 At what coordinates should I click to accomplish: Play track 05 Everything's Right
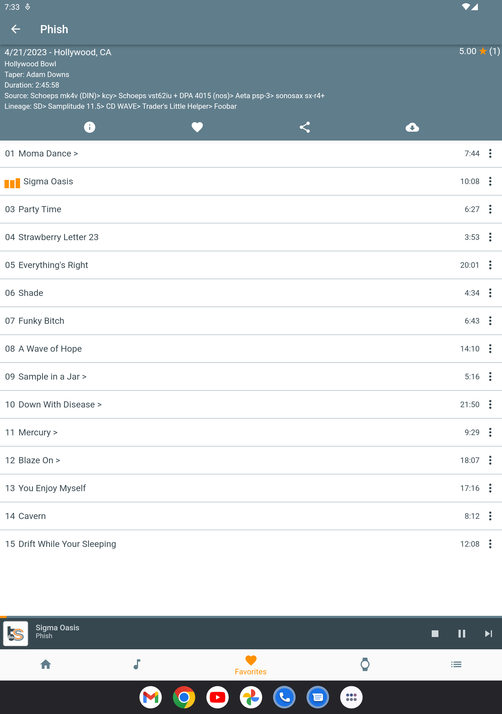tap(251, 265)
